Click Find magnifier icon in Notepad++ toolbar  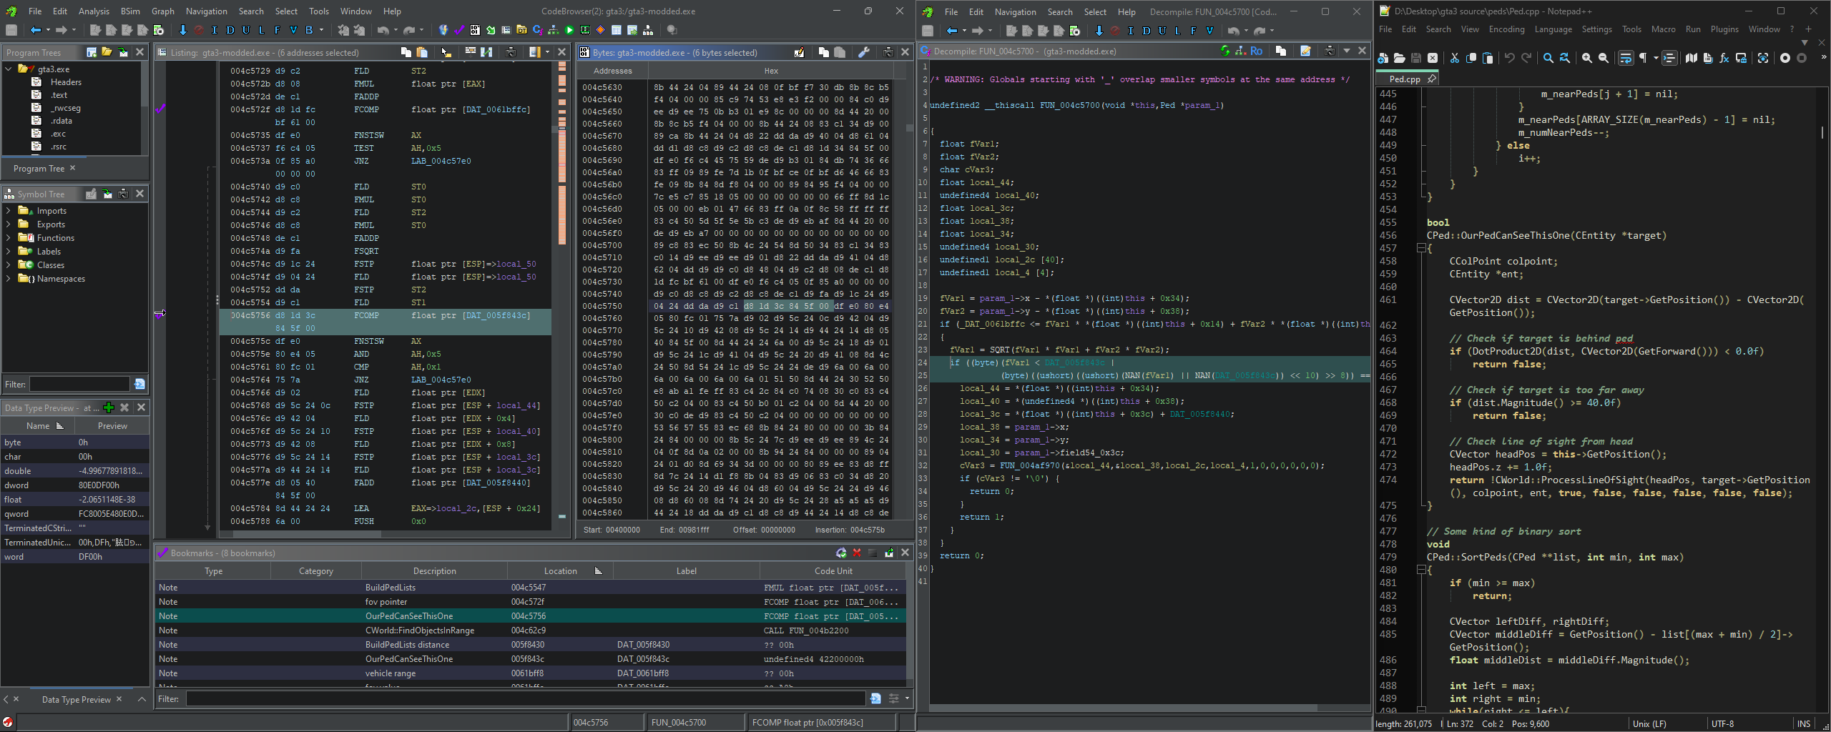pyautogui.click(x=1548, y=59)
